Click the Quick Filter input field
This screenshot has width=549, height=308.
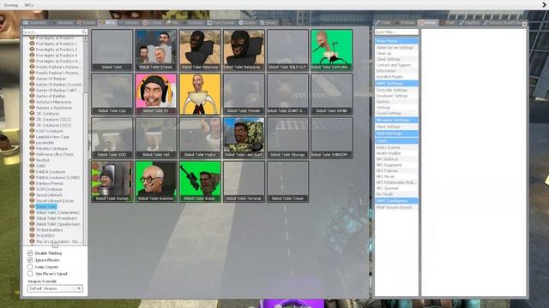pos(396,32)
